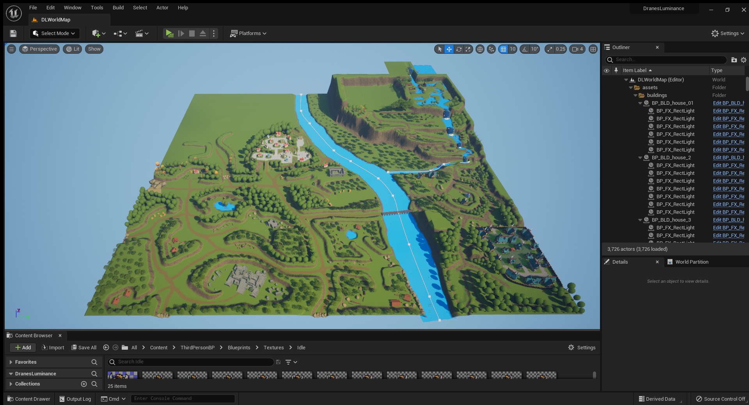
Task: Click the world coordinate system globe icon
Action: (x=480, y=49)
